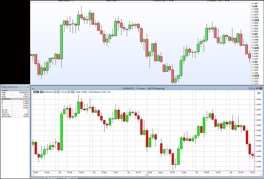Select the H value 1,4438

click(26, 104)
